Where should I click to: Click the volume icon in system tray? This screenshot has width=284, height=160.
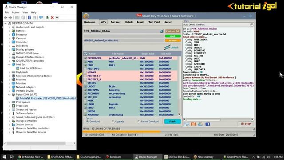tap(268, 157)
